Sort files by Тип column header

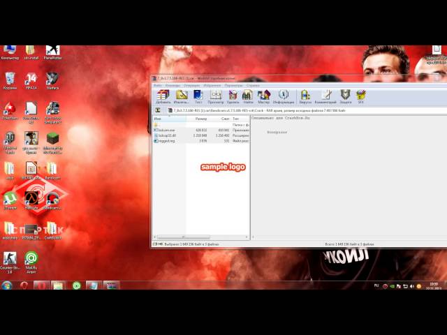[240, 119]
